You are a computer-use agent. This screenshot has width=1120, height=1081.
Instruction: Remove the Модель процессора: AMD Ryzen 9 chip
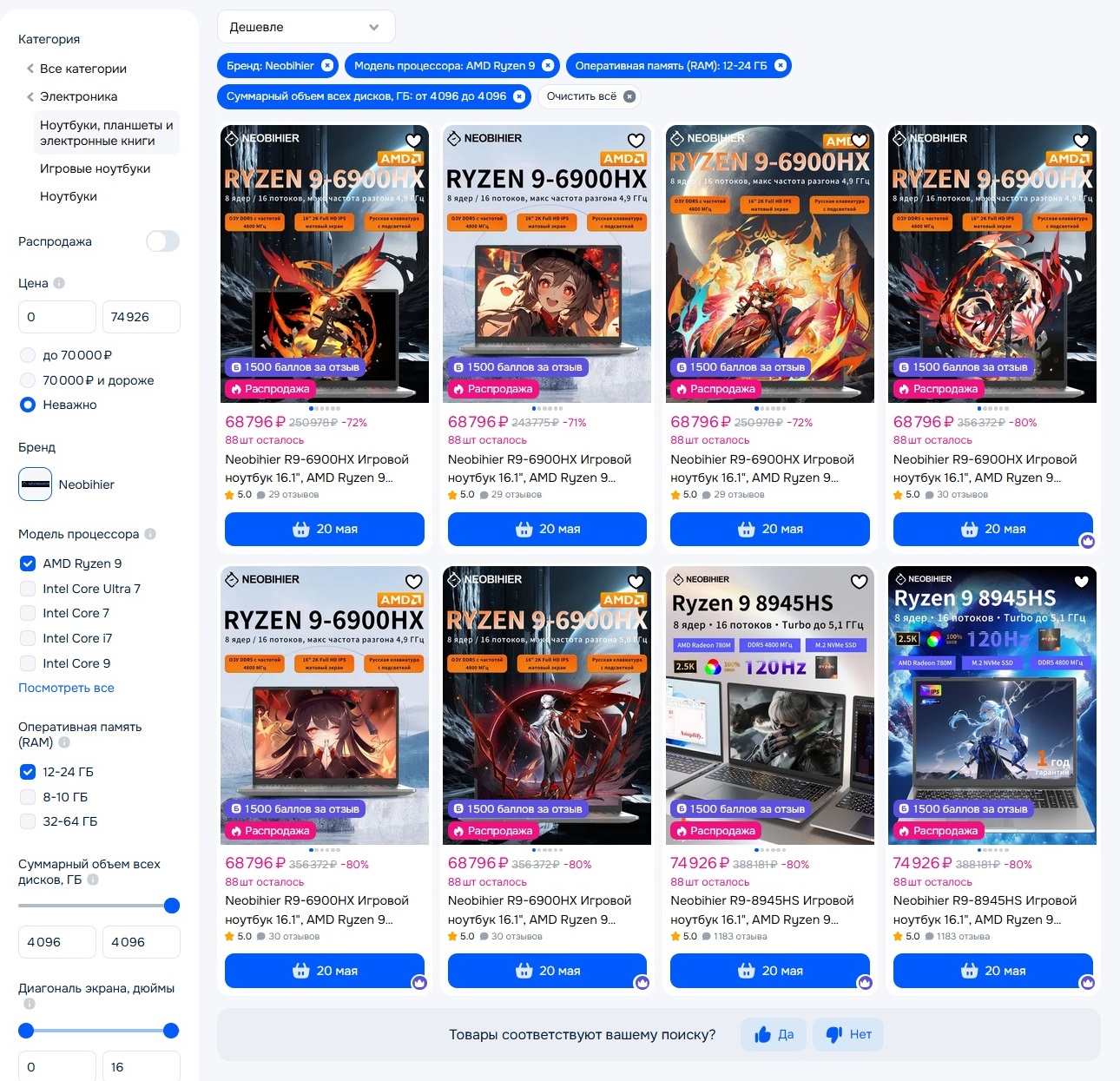(x=548, y=66)
